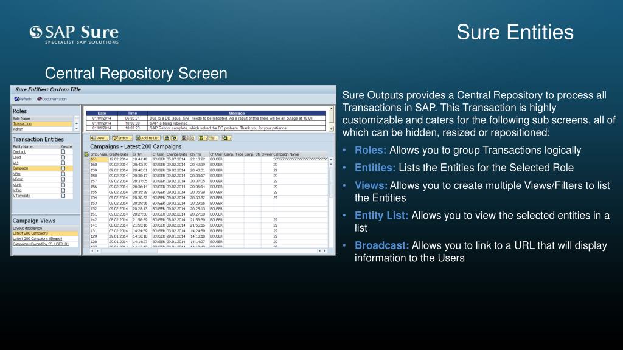Click scroll-down arrow in Roles list
The height and width of the screenshot is (350, 623).
[77, 129]
